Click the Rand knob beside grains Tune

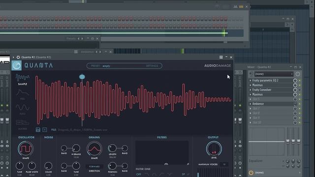pyautogui.click(x=64, y=166)
